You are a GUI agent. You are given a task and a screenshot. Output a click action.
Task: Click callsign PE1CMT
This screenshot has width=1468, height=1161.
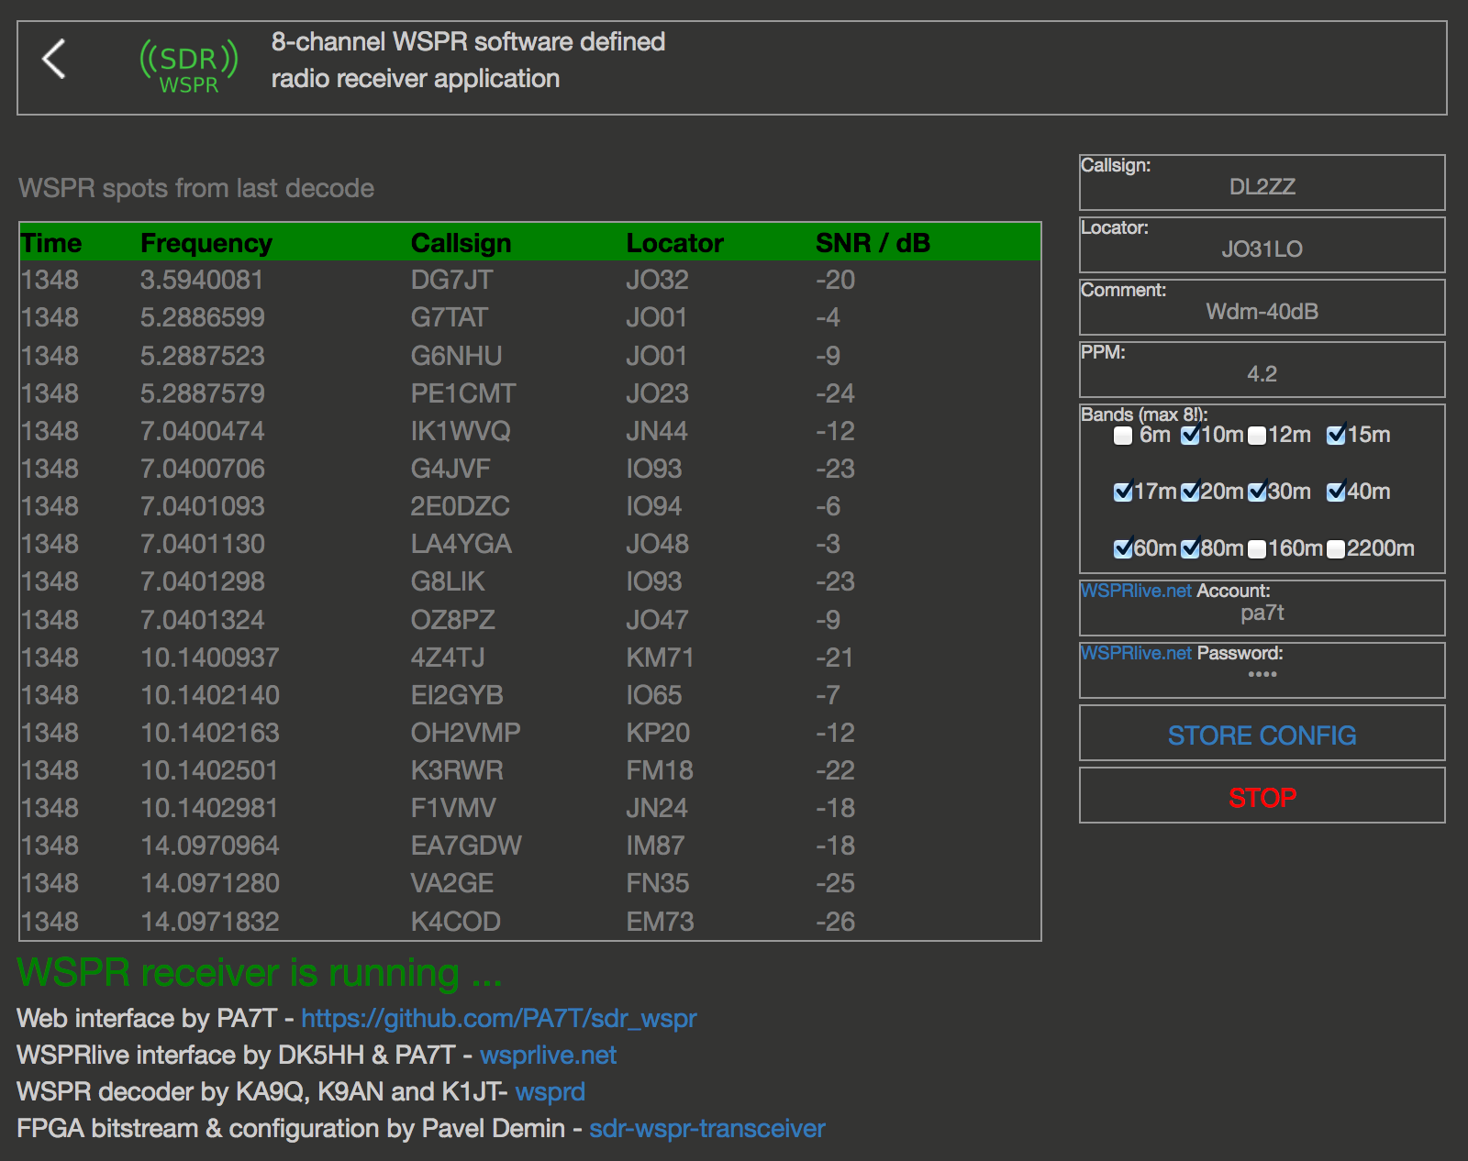(x=463, y=393)
